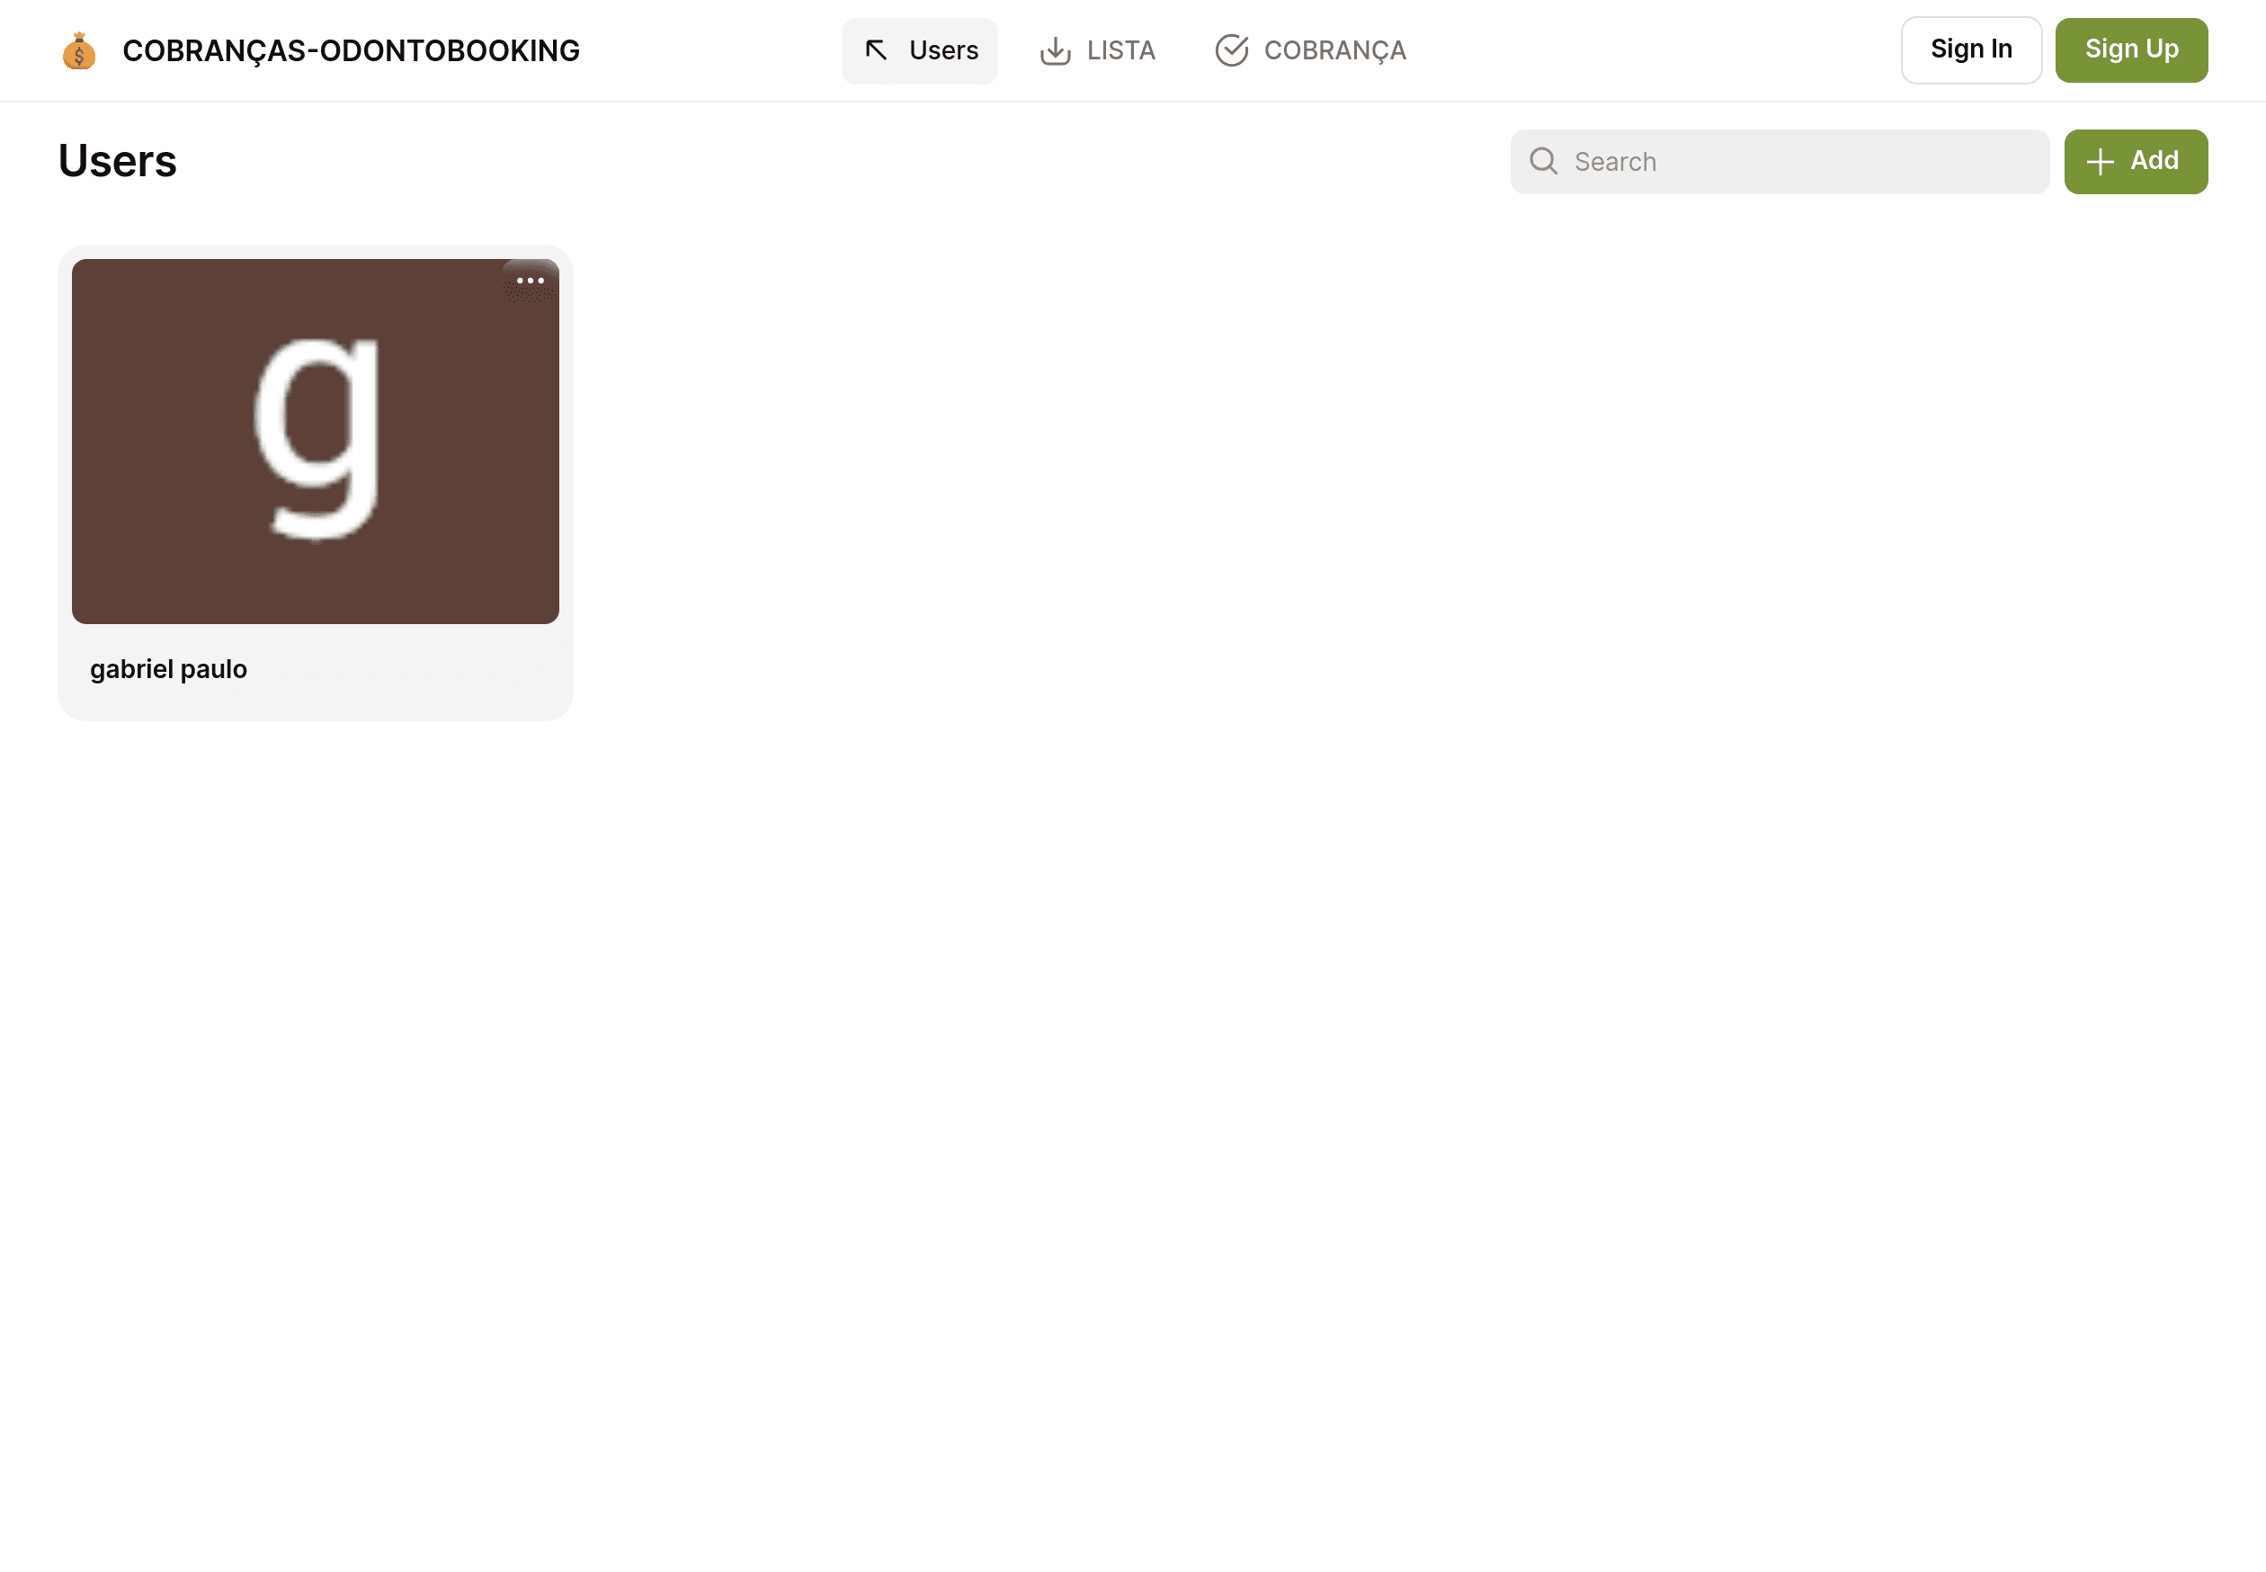Open the LISTA dropdown section
The image size is (2266, 1572).
coord(1097,50)
